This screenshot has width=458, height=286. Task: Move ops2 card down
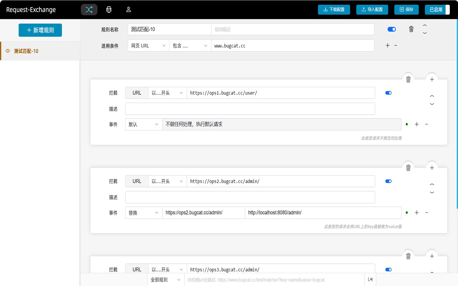(x=432, y=192)
